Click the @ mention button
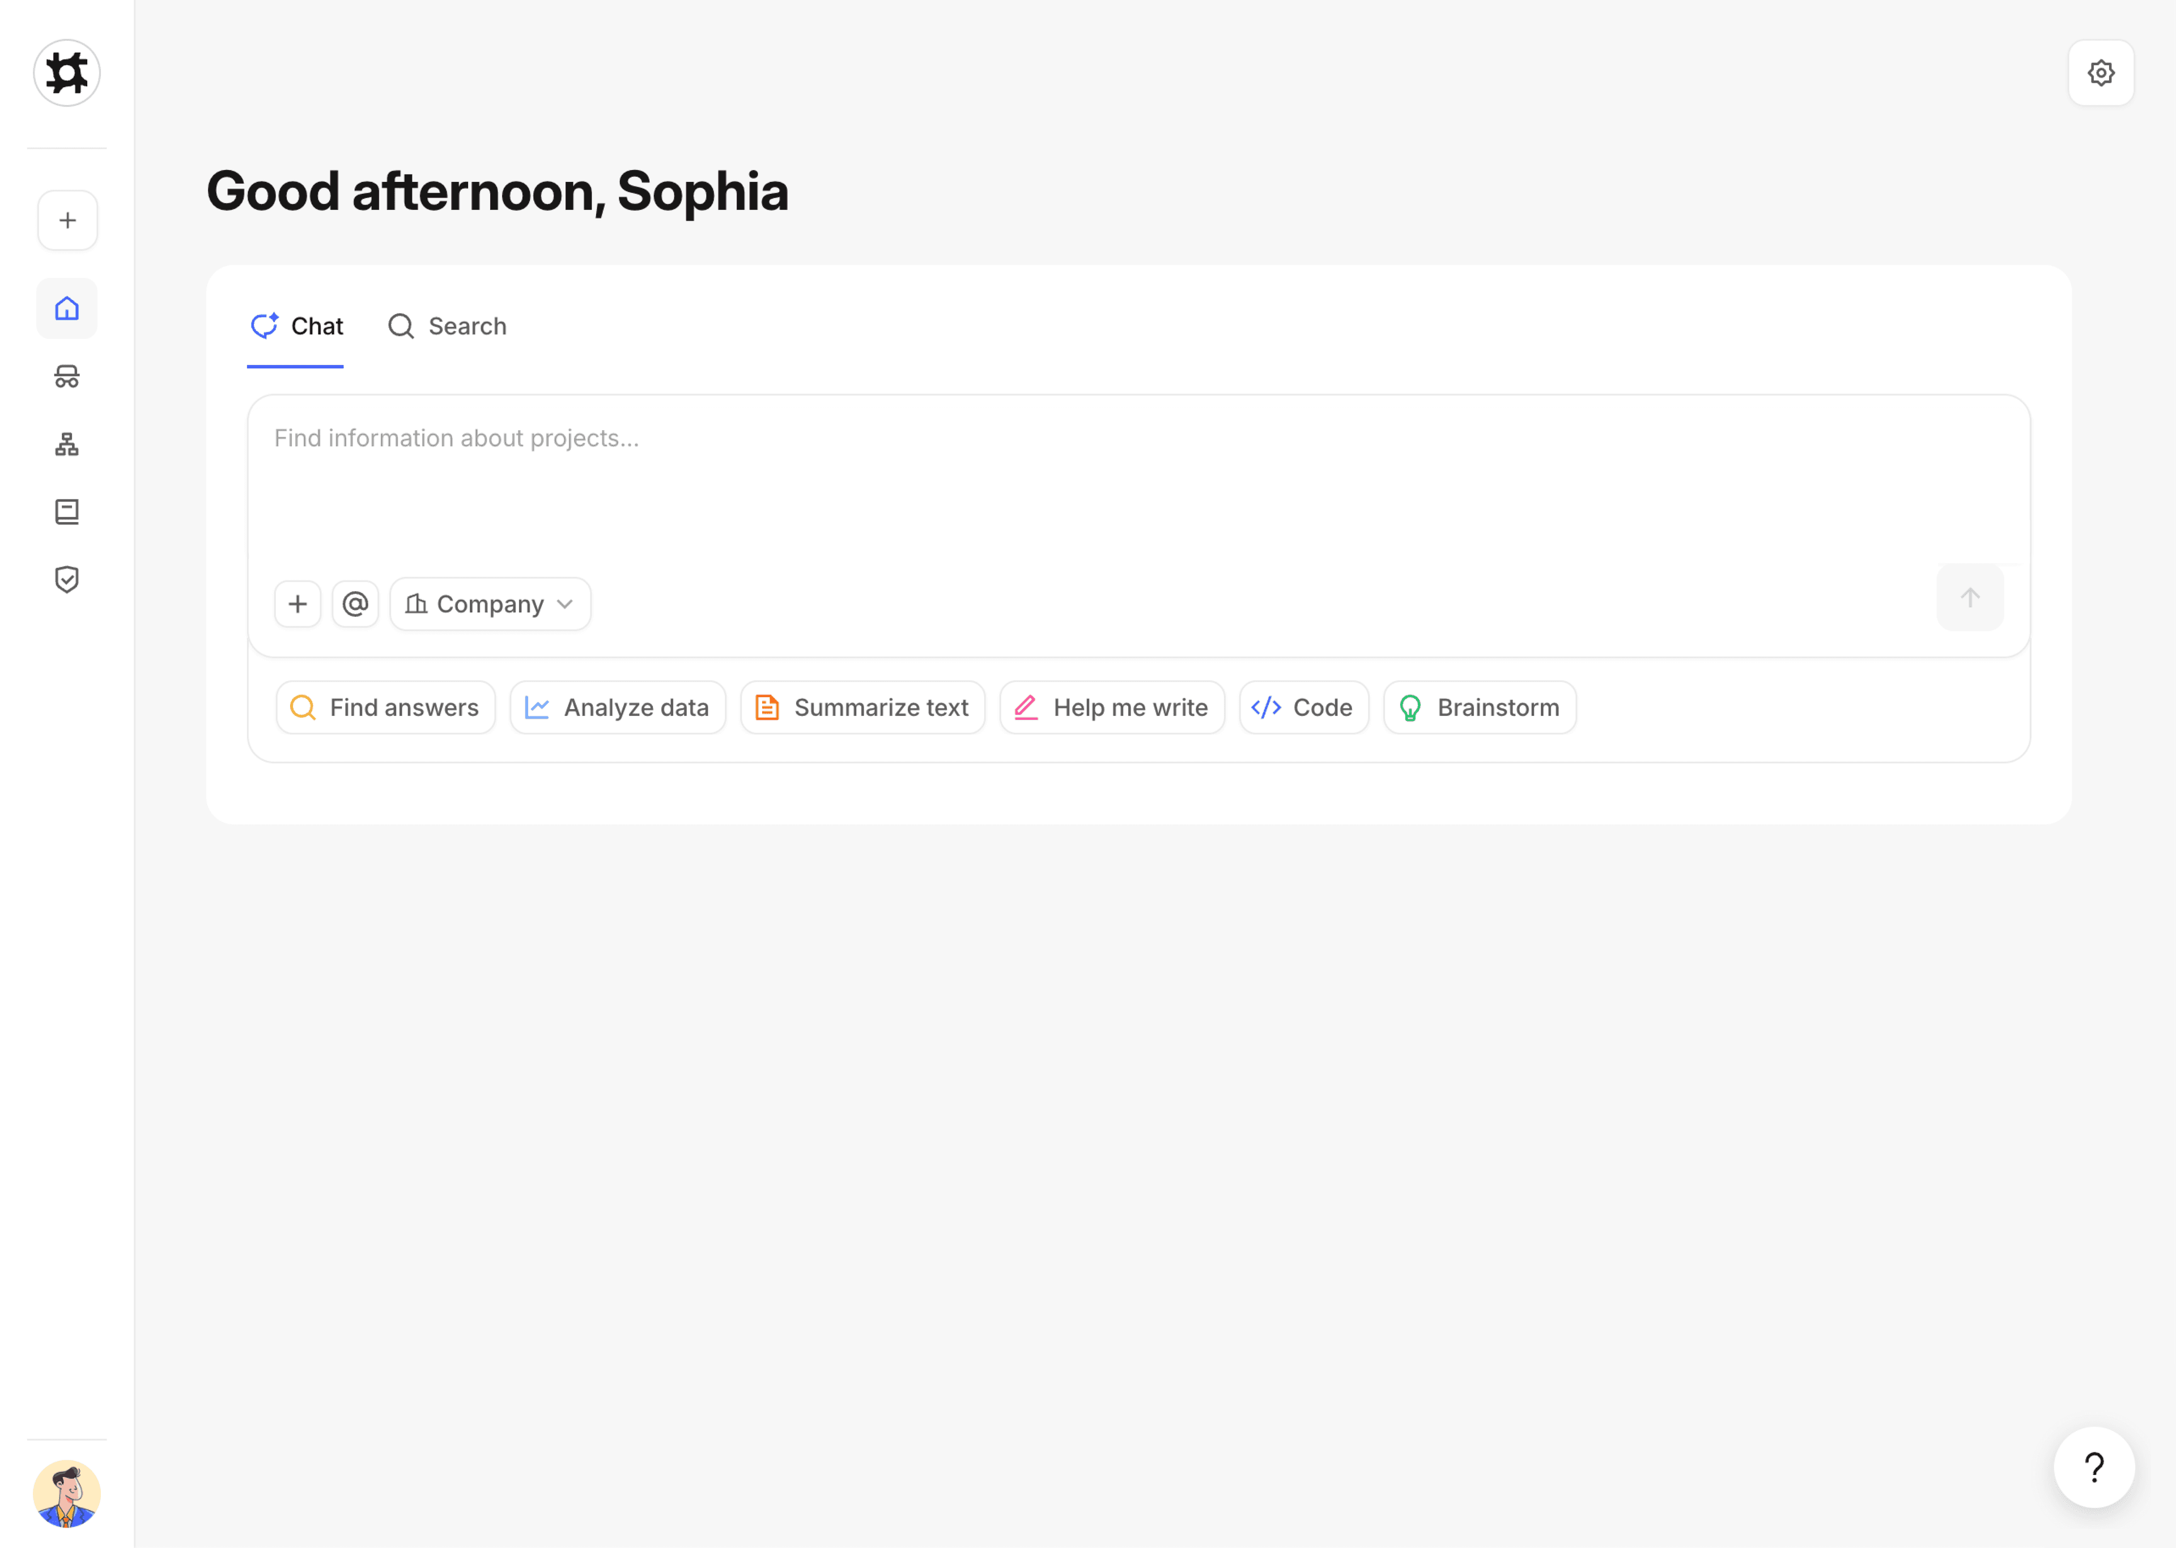 tap(355, 603)
